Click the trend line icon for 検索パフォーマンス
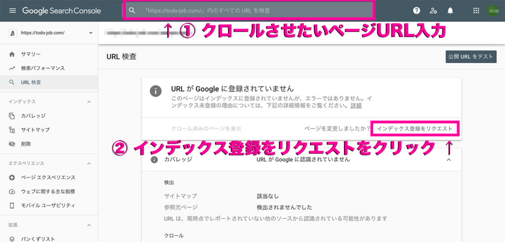 click(x=12, y=68)
